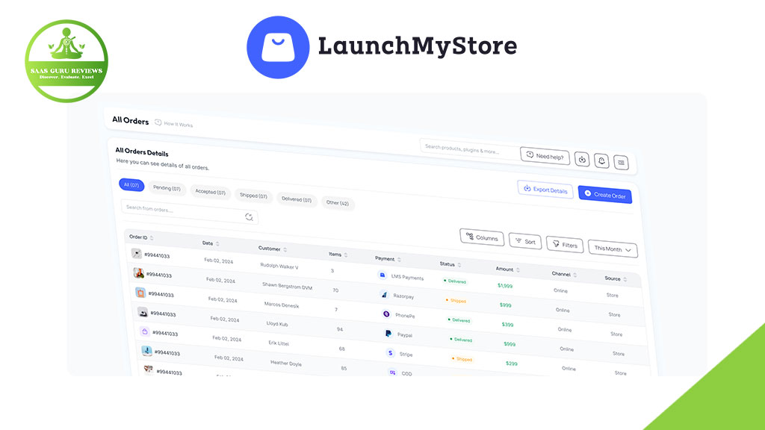Click customer name Heather Doyle
The height and width of the screenshot is (430, 765).
coord(286,364)
